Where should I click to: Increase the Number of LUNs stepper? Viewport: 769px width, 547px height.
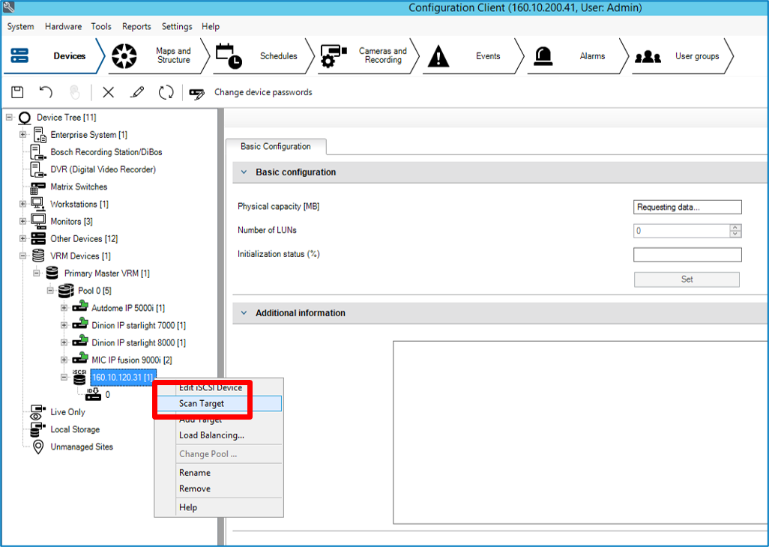[x=735, y=227]
